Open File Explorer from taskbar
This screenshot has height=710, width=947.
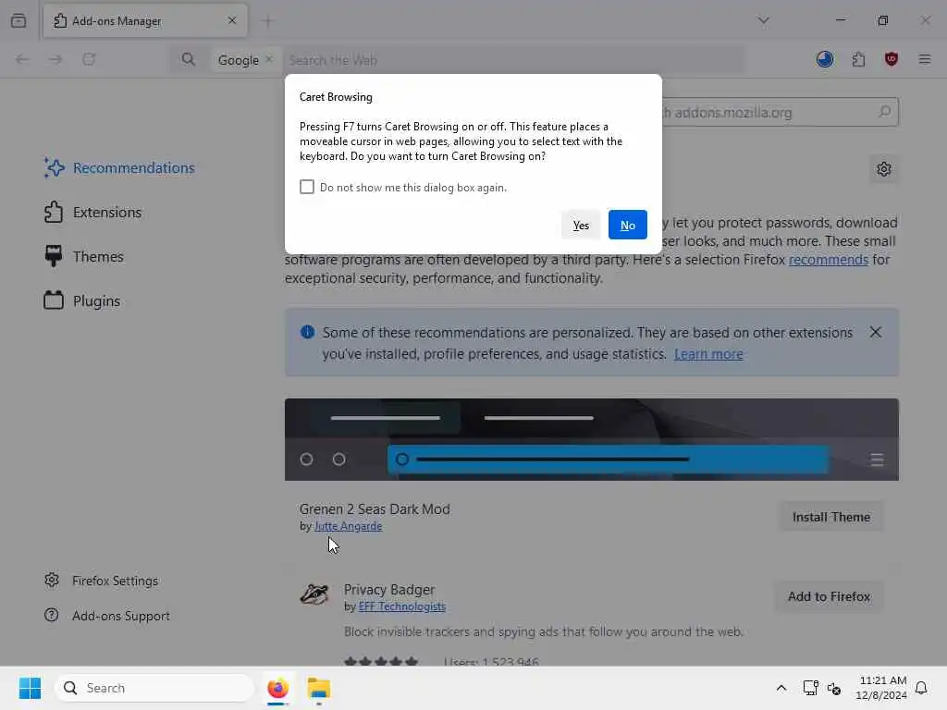pos(319,688)
